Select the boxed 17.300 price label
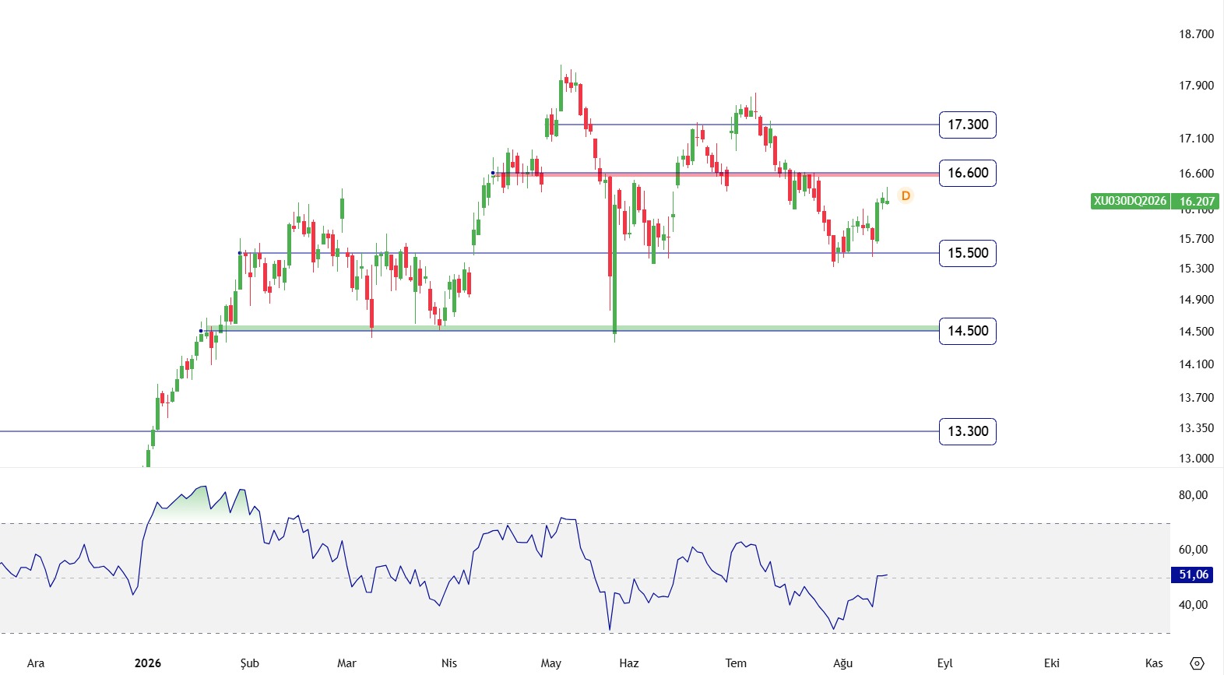The image size is (1224, 675). pos(968,125)
